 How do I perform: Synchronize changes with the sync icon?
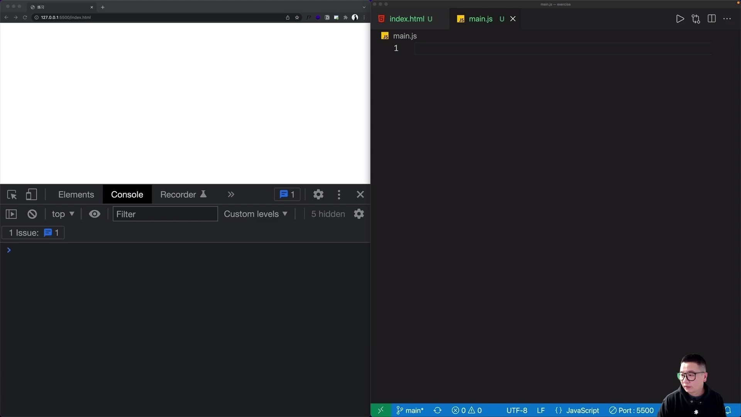[437, 410]
